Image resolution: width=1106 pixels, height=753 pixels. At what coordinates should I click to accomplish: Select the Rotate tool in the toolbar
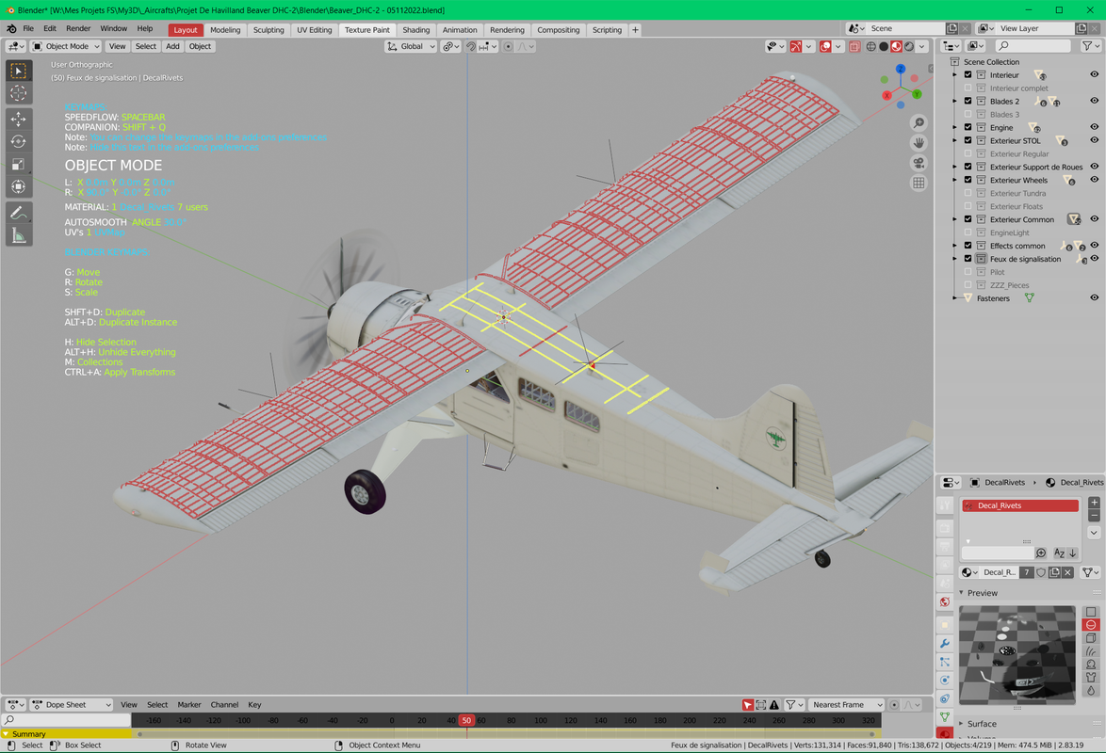[x=18, y=142]
